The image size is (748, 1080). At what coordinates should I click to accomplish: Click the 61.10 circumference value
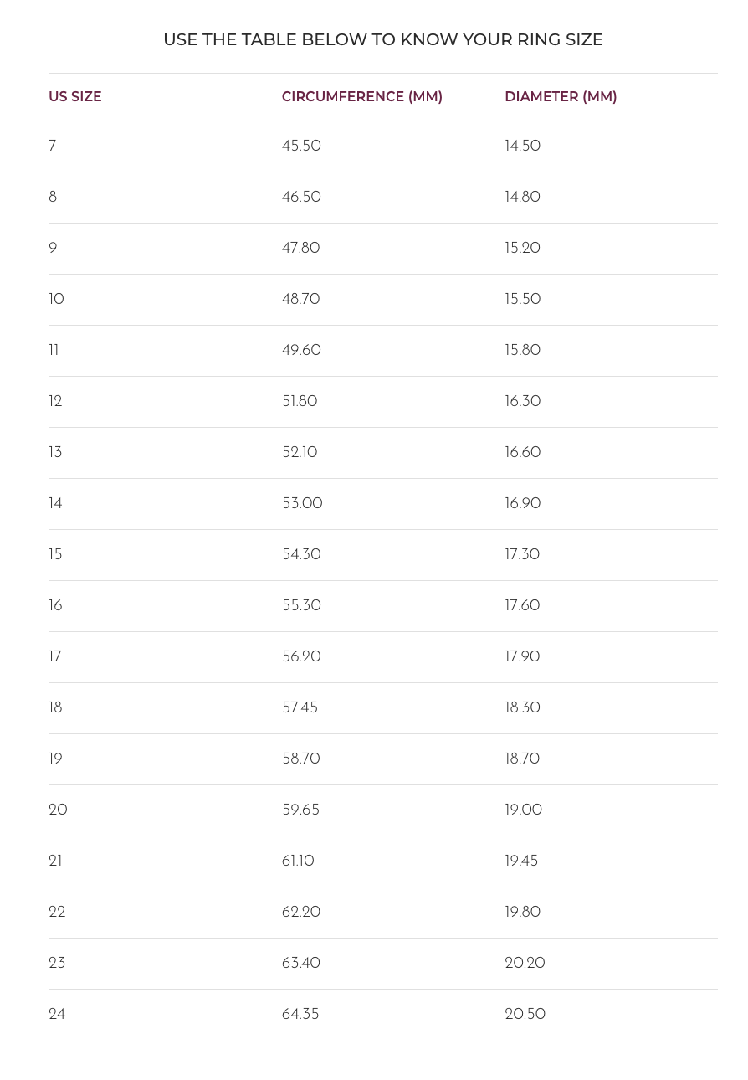(298, 861)
